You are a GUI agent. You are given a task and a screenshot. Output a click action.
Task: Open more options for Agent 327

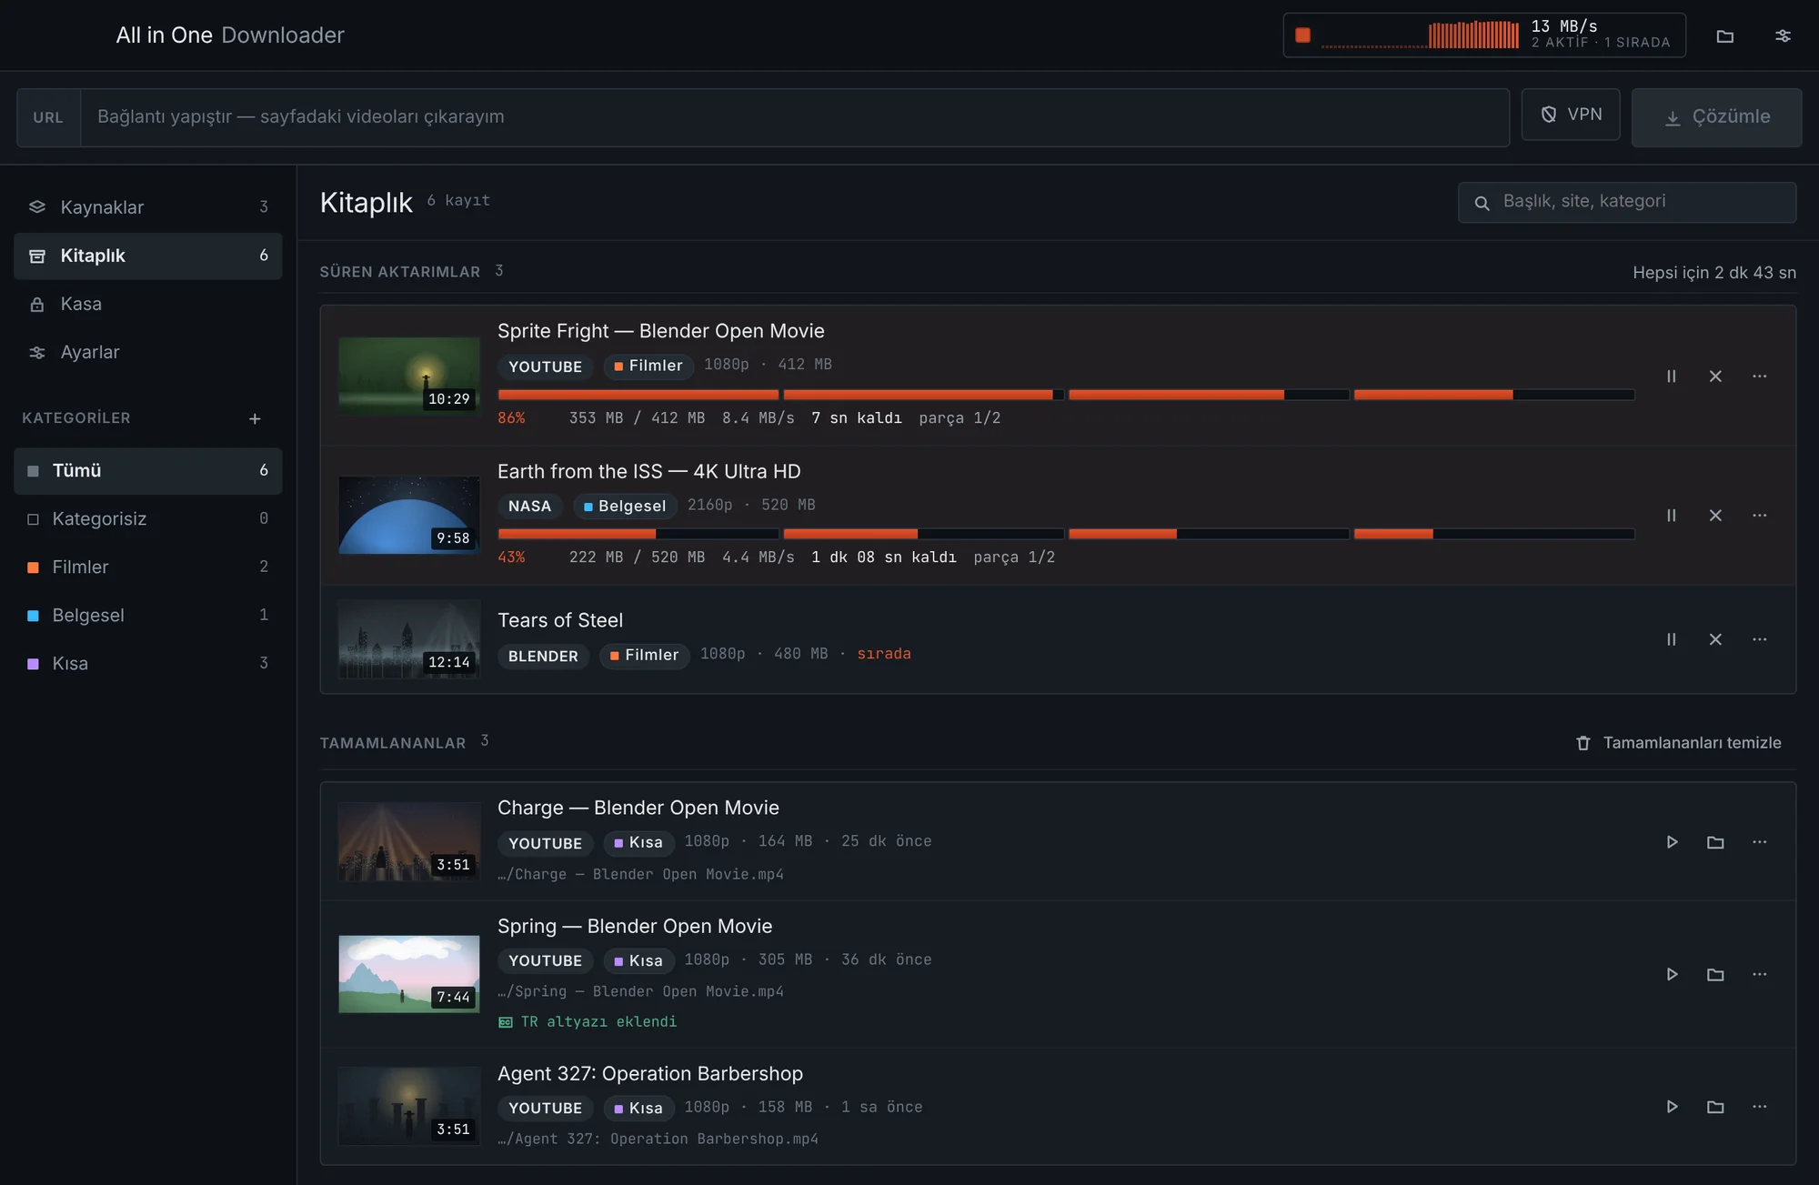point(1760,1107)
